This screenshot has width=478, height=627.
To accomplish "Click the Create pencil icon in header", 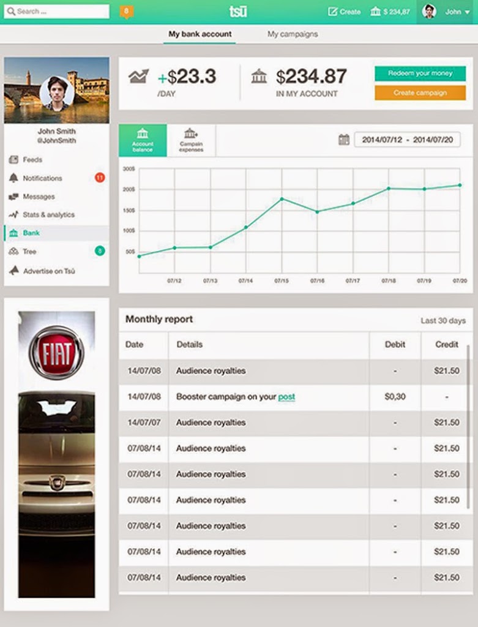I will (x=333, y=12).
